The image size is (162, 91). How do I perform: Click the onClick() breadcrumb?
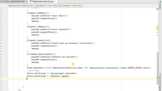pos(77,6)
